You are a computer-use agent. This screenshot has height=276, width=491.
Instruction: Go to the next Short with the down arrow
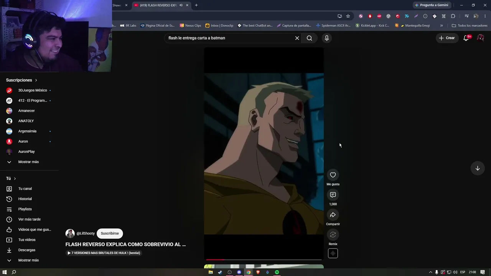click(x=478, y=168)
